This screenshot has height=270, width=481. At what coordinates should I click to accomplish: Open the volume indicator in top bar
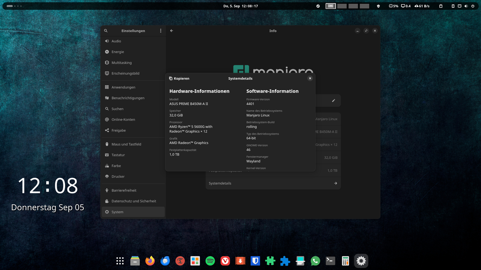pyautogui.click(x=466, y=6)
